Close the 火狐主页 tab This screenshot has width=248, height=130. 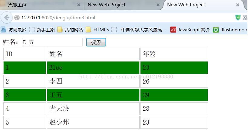point(79,5)
